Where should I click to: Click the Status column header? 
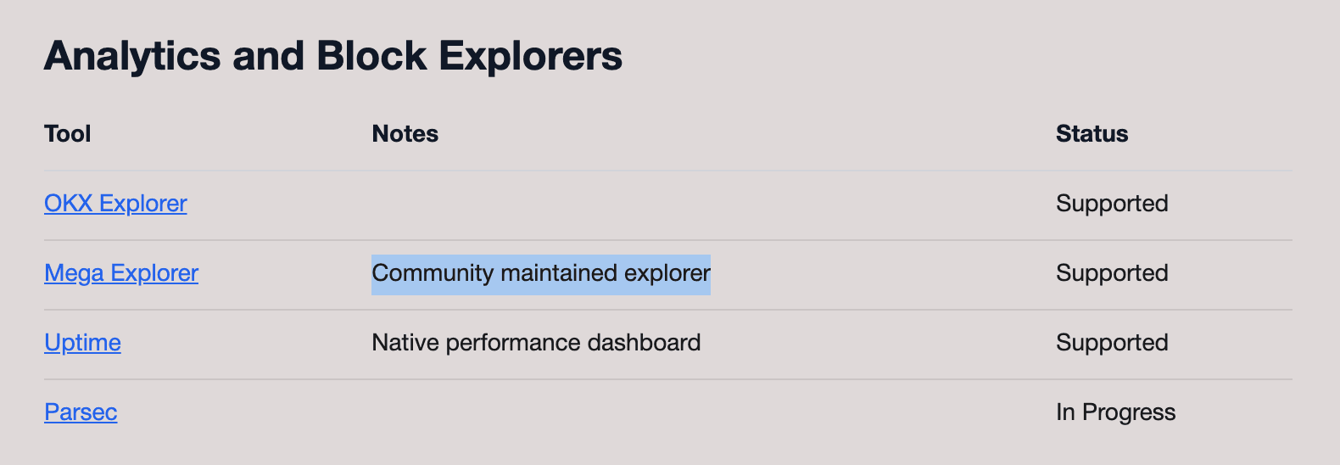click(x=1092, y=134)
